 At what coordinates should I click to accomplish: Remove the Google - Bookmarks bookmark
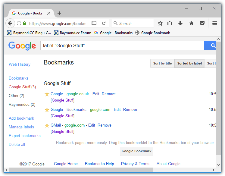[x=130, y=109]
